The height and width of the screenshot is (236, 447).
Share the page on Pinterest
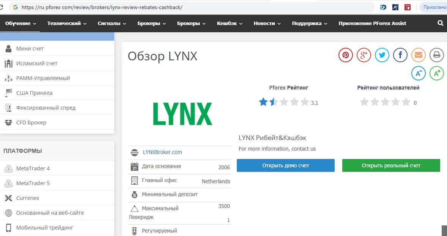[346, 55]
